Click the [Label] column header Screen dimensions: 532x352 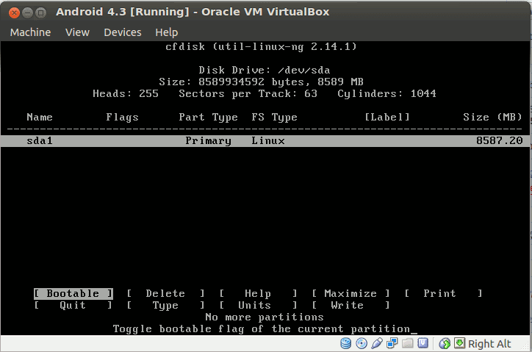(387, 117)
